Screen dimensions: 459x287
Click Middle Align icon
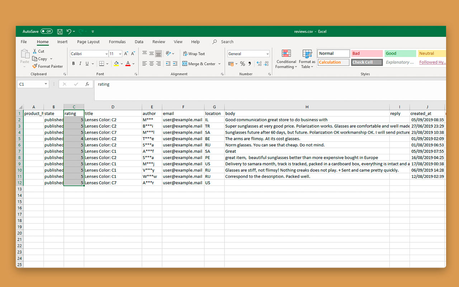click(151, 53)
